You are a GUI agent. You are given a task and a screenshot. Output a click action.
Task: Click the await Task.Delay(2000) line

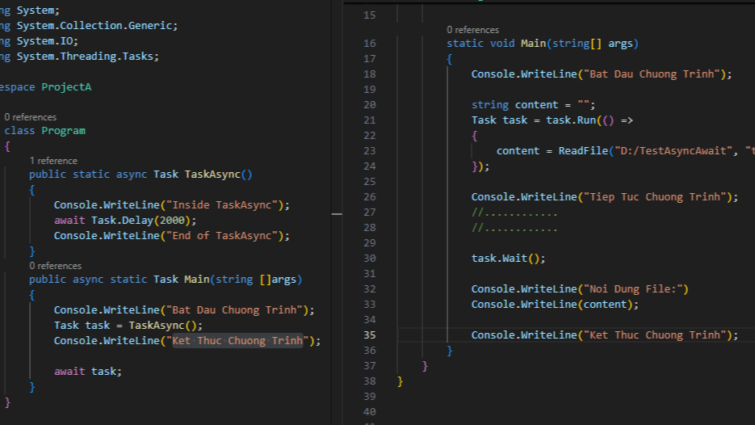pos(125,221)
